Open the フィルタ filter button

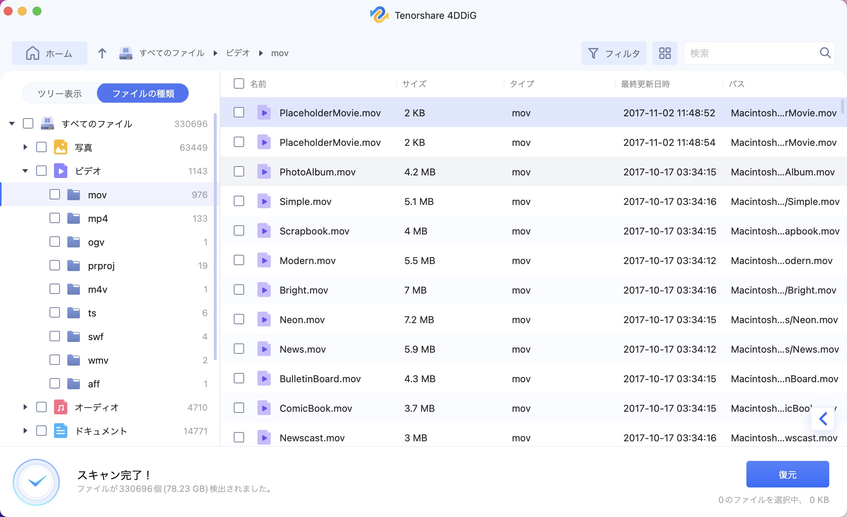point(614,53)
